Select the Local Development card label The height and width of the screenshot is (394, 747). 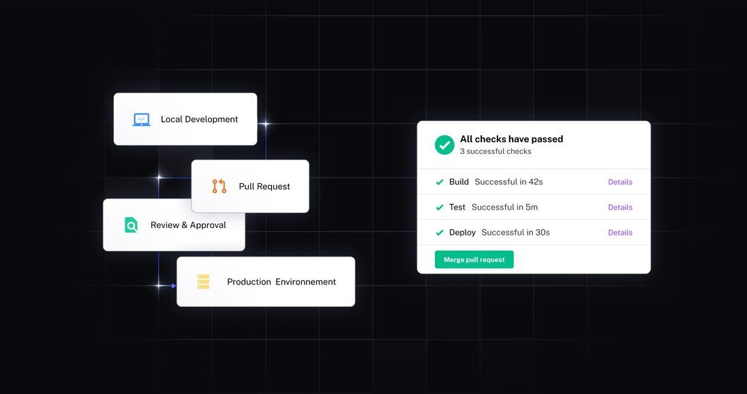[x=199, y=119]
